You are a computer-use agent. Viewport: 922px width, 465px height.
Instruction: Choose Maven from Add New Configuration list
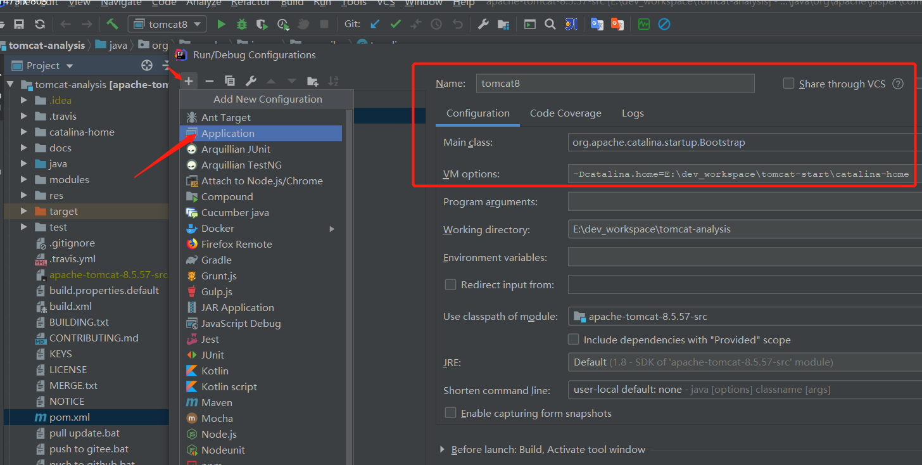[261, 402]
